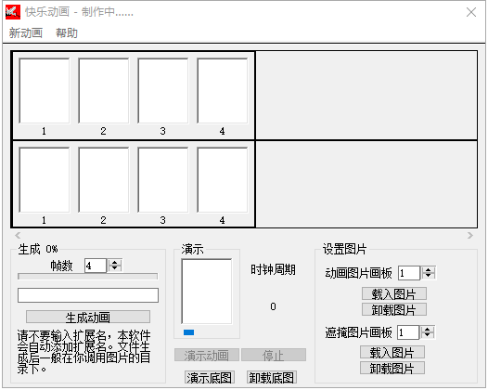The image size is (488, 390).
Task: Open the 新动画 menu
Action: click(26, 32)
